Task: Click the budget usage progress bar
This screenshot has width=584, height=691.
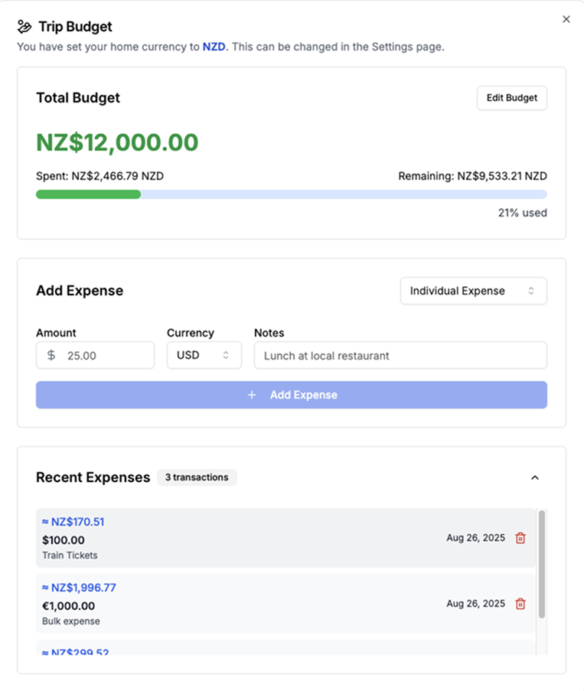Action: tap(291, 194)
